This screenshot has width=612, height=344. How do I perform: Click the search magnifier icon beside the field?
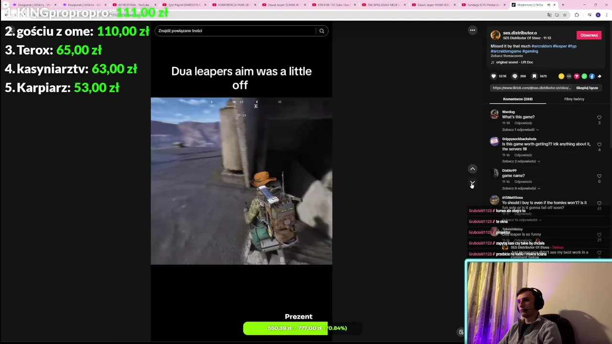click(322, 31)
